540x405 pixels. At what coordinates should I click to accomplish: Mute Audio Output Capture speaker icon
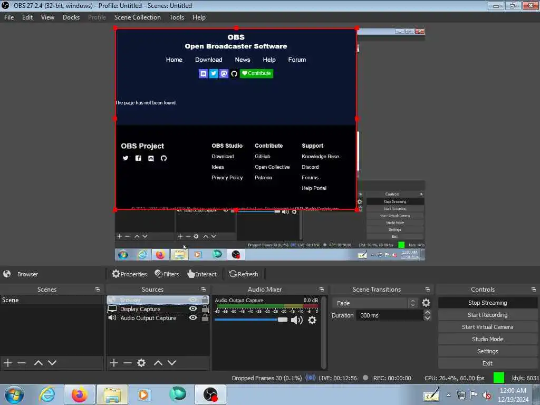pos(296,320)
